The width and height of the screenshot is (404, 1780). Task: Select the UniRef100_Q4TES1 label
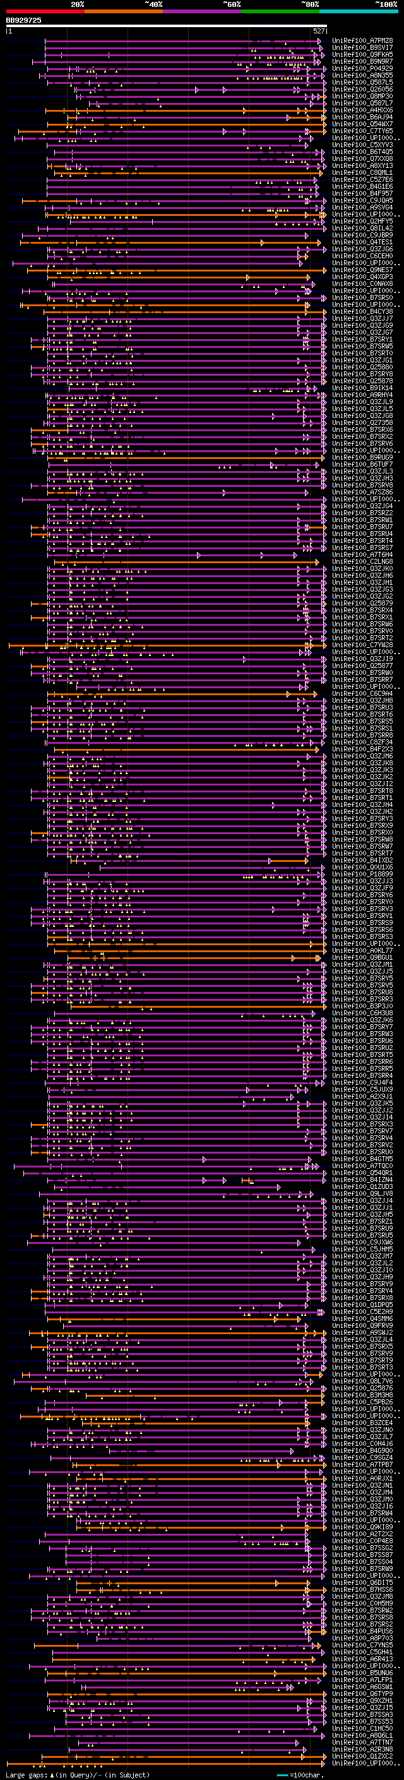pyautogui.click(x=362, y=242)
